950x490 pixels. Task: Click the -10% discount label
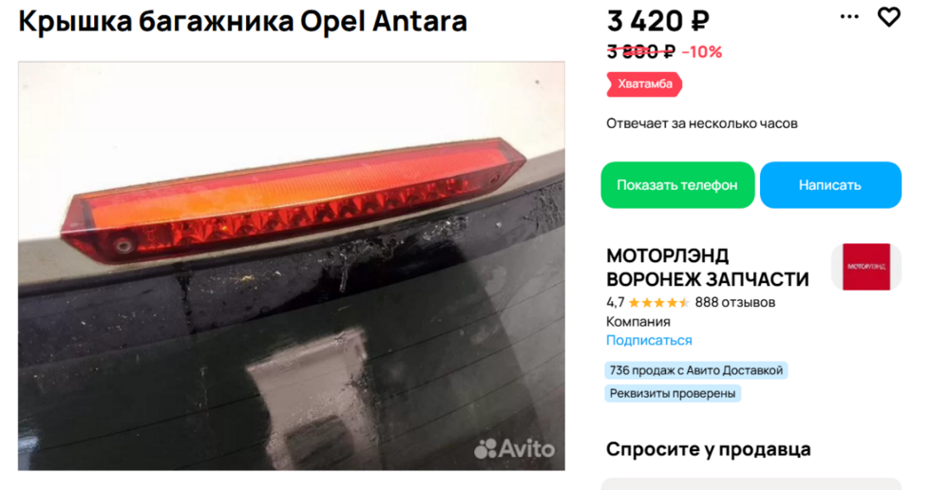coord(702,52)
